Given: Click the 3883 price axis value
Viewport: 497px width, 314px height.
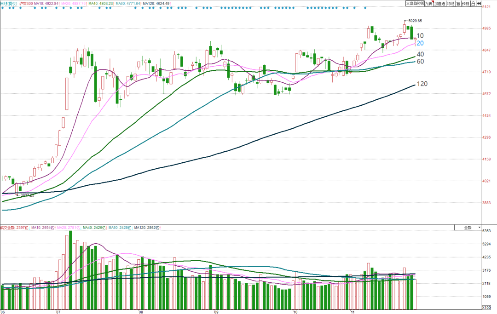Looking at the screenshot, I should (x=486, y=203).
